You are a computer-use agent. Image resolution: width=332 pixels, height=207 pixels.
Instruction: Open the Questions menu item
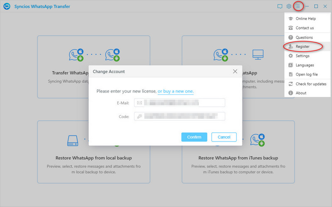tap(307, 37)
